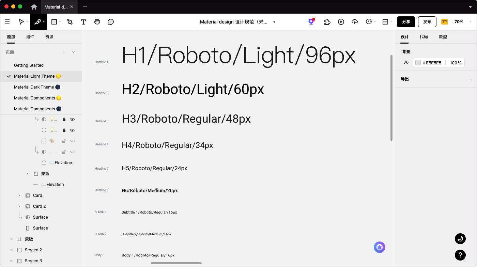
Task: Click the 发布 button
Action: [427, 22]
